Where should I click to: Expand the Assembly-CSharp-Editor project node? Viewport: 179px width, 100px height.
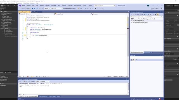click(x=131, y=22)
